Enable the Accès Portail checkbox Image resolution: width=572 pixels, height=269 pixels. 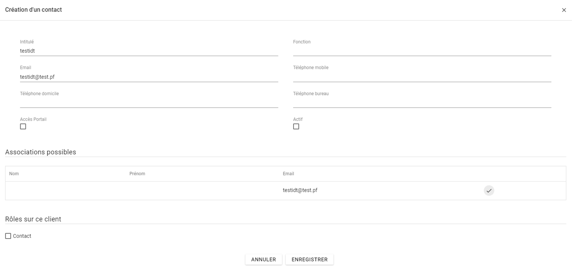[23, 127]
